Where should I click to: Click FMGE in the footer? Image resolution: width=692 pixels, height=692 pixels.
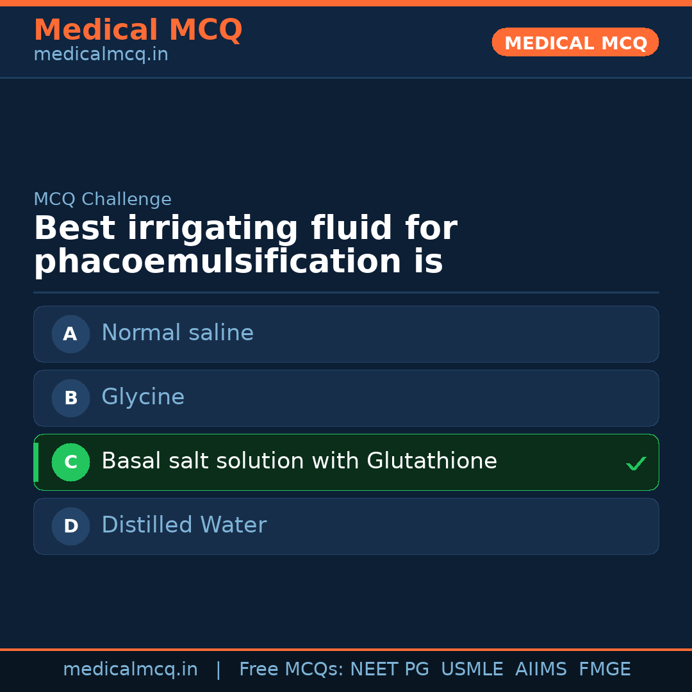tap(605, 670)
